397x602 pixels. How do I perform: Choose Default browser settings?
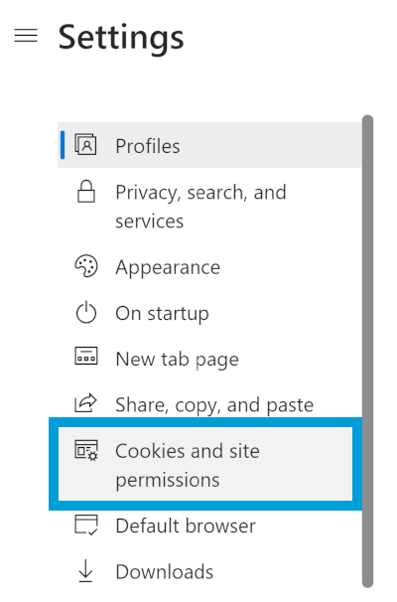pos(209,526)
